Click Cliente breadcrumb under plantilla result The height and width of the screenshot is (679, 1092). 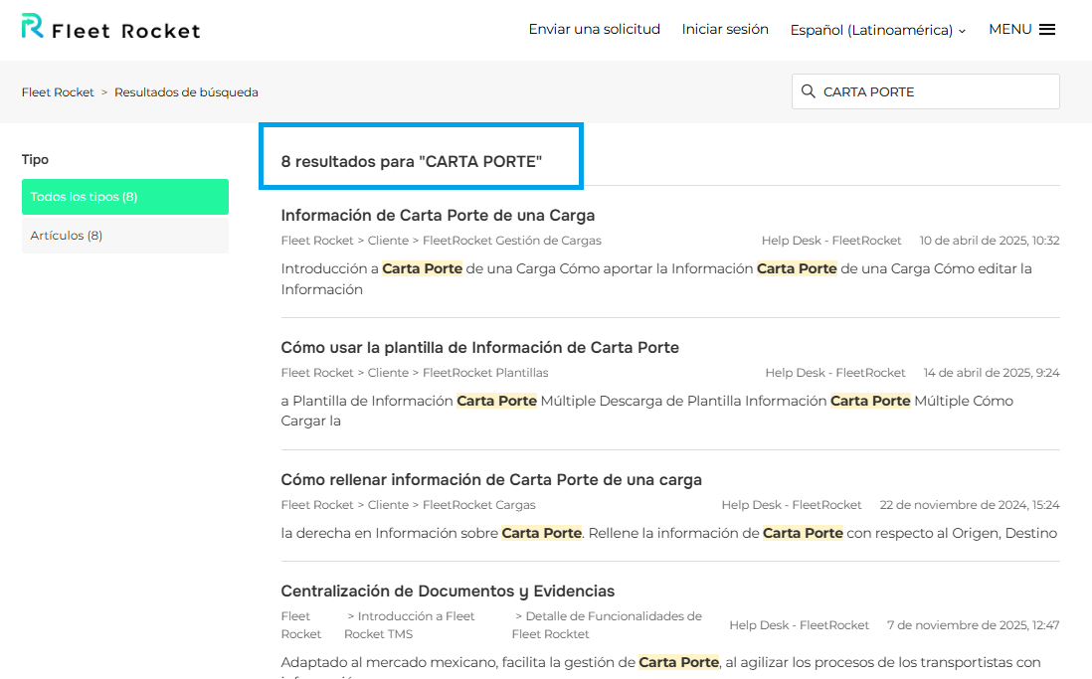coord(388,373)
